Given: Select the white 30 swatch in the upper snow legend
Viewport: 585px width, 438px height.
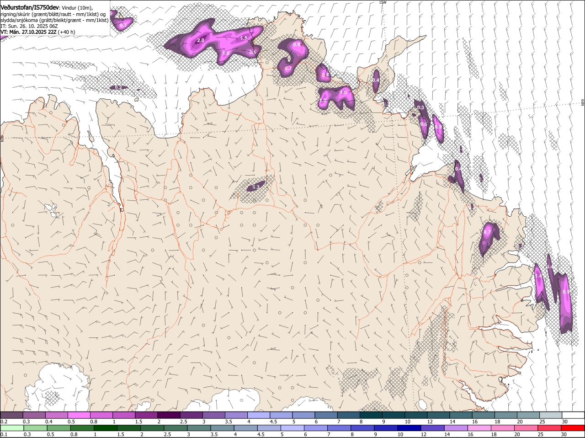Looking at the screenshot, I should pos(573,415).
